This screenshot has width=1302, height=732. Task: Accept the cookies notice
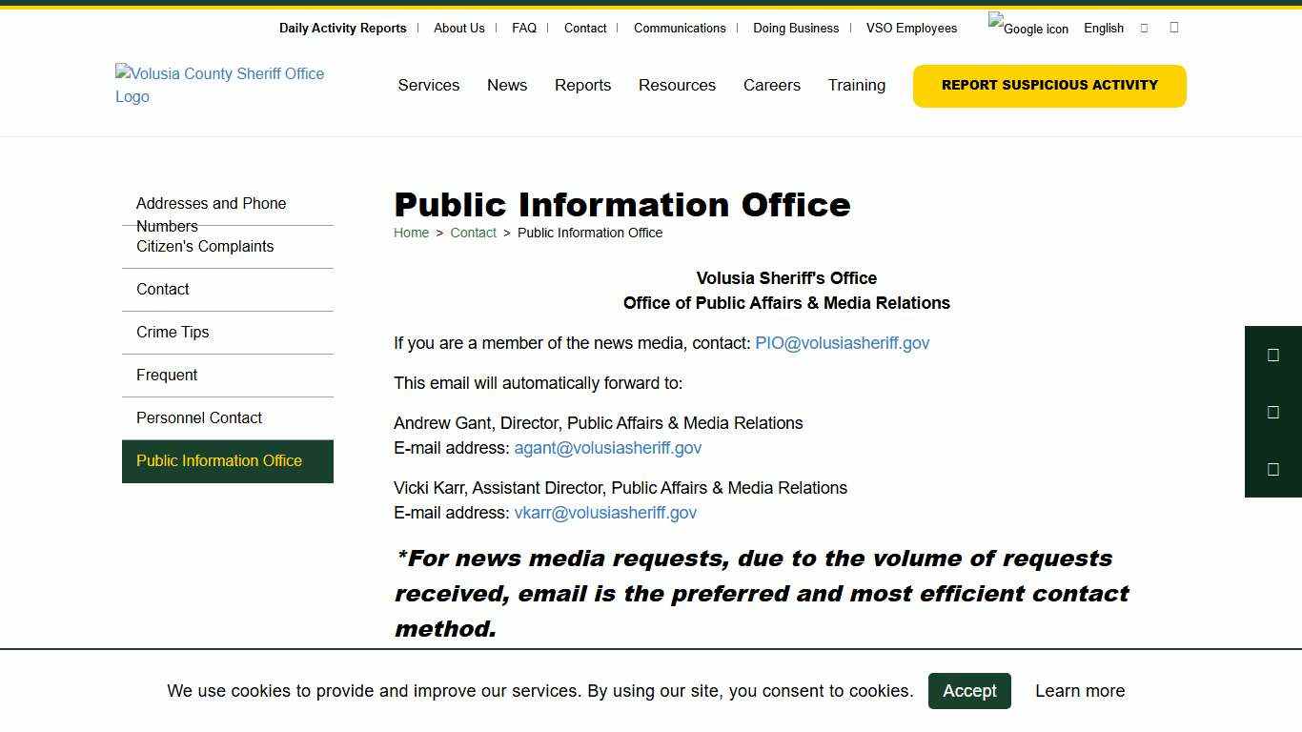coord(969,691)
